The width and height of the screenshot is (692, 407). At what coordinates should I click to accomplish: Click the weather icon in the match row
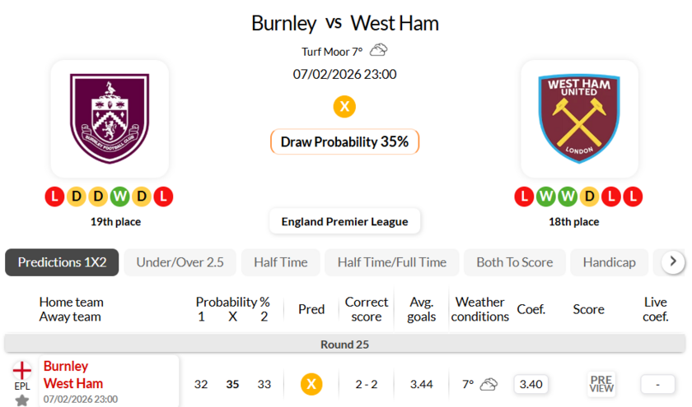coord(489,384)
